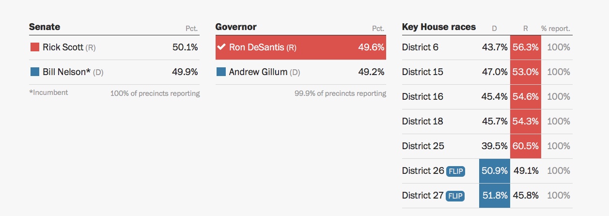Screen dimensions: 609x216
Task: Click the Senate section heading
Action: pos(45,27)
